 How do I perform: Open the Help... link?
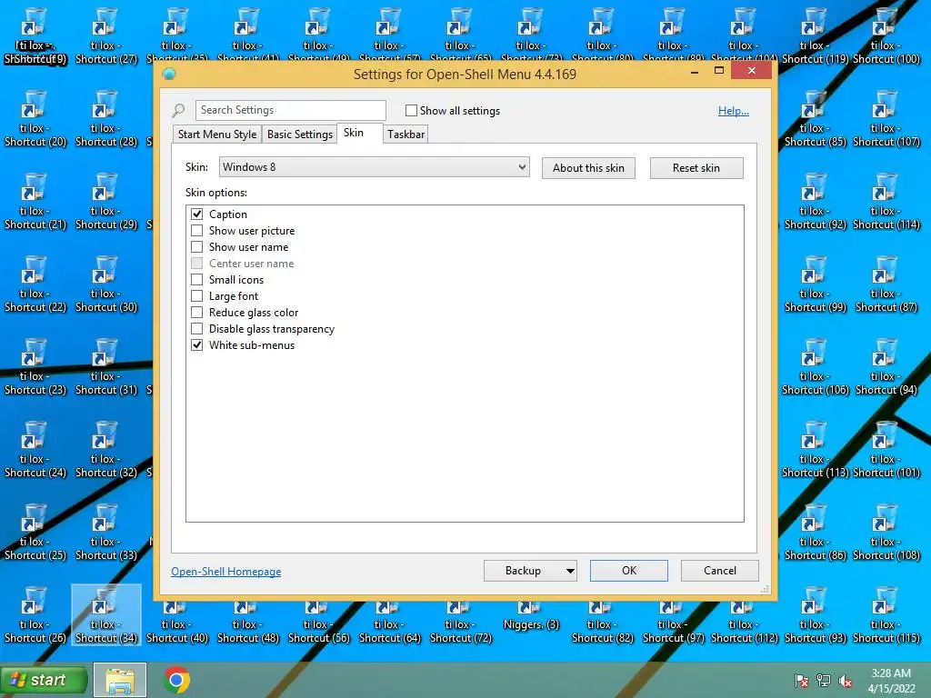coord(734,111)
